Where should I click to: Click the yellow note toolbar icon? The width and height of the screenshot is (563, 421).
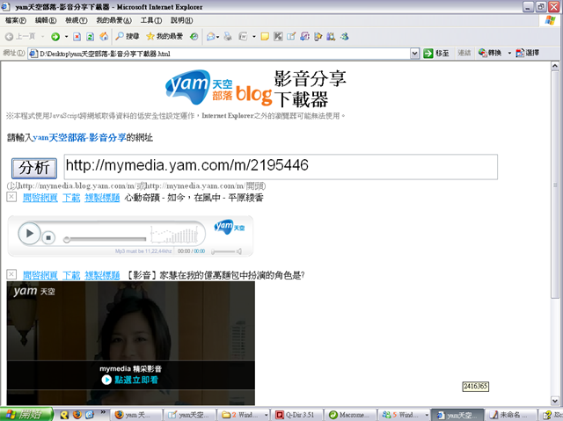265,37
